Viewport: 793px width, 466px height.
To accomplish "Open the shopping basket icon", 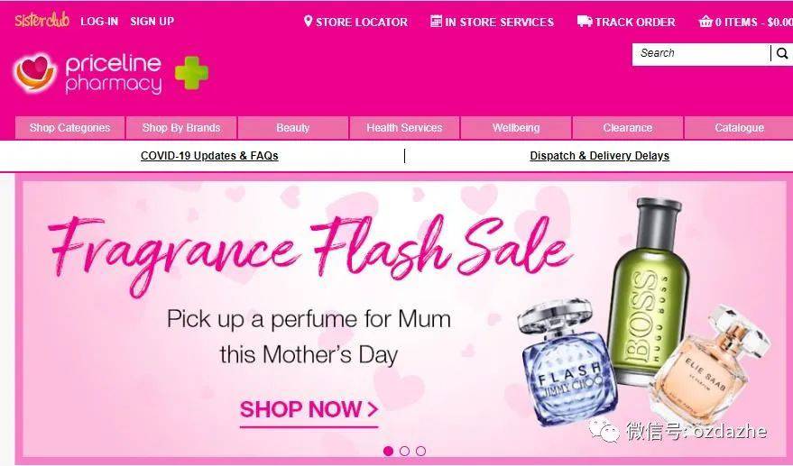I will (x=705, y=22).
